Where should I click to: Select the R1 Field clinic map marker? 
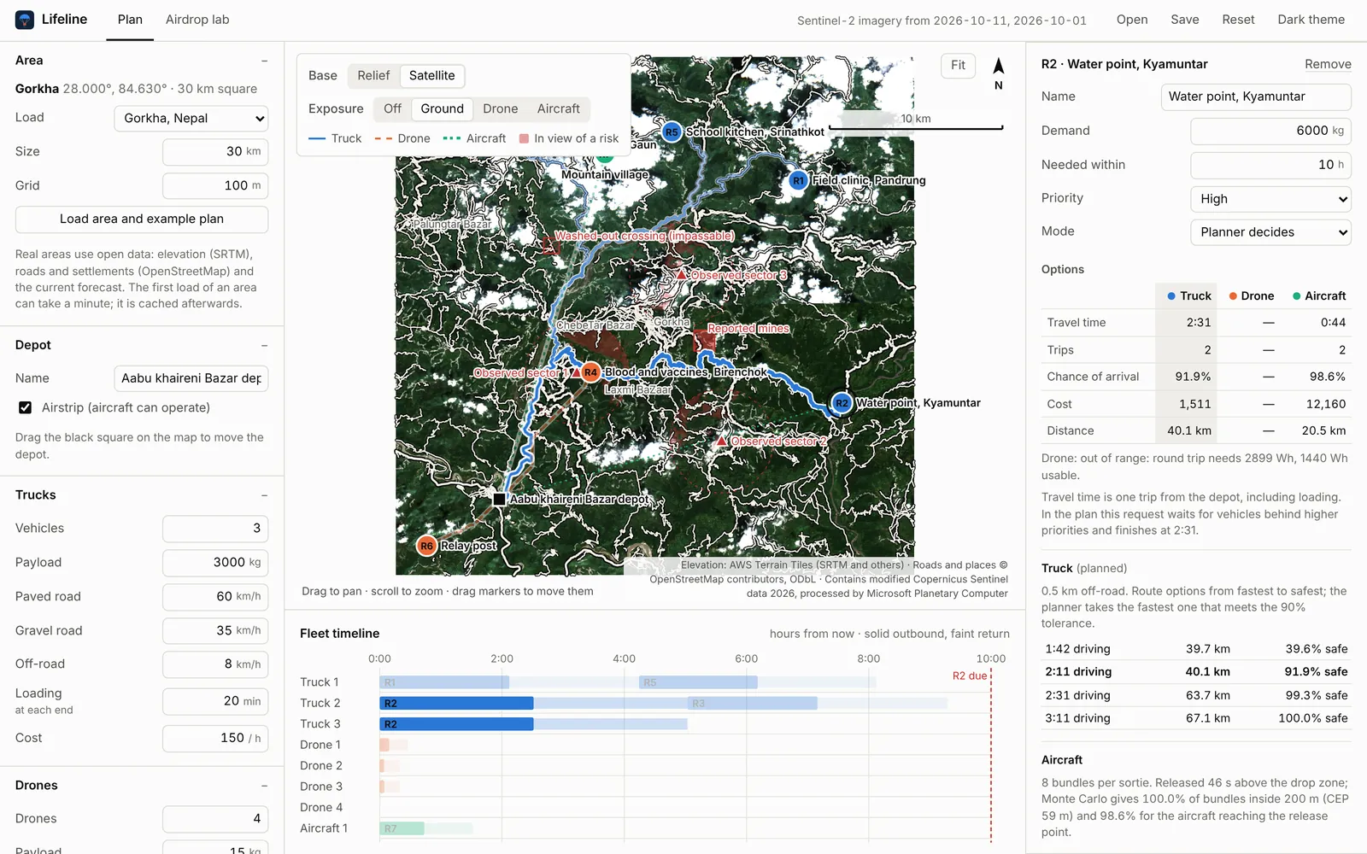798,181
